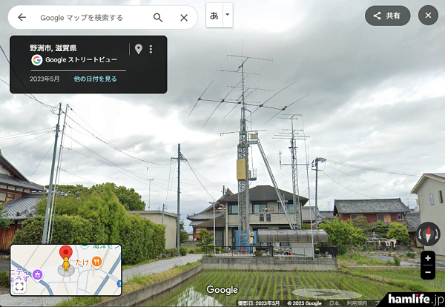Screen dimensions: 445x307
Task: Clear the search box with the X icon
Action: tap(184, 17)
